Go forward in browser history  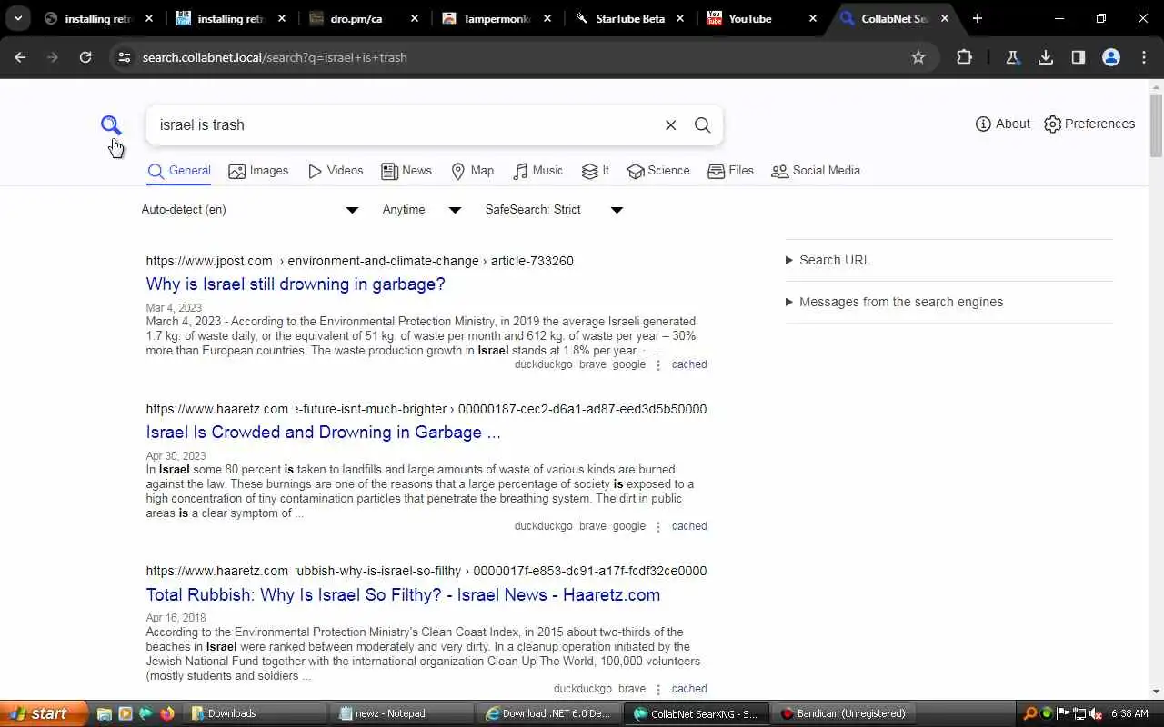[53, 57]
